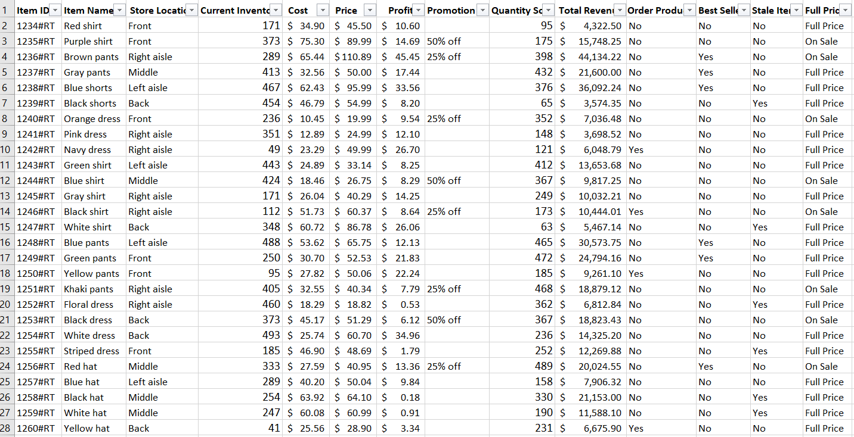Open the Cost column filter dropdown
Viewport: 854px width, 437px height.
[x=323, y=11]
